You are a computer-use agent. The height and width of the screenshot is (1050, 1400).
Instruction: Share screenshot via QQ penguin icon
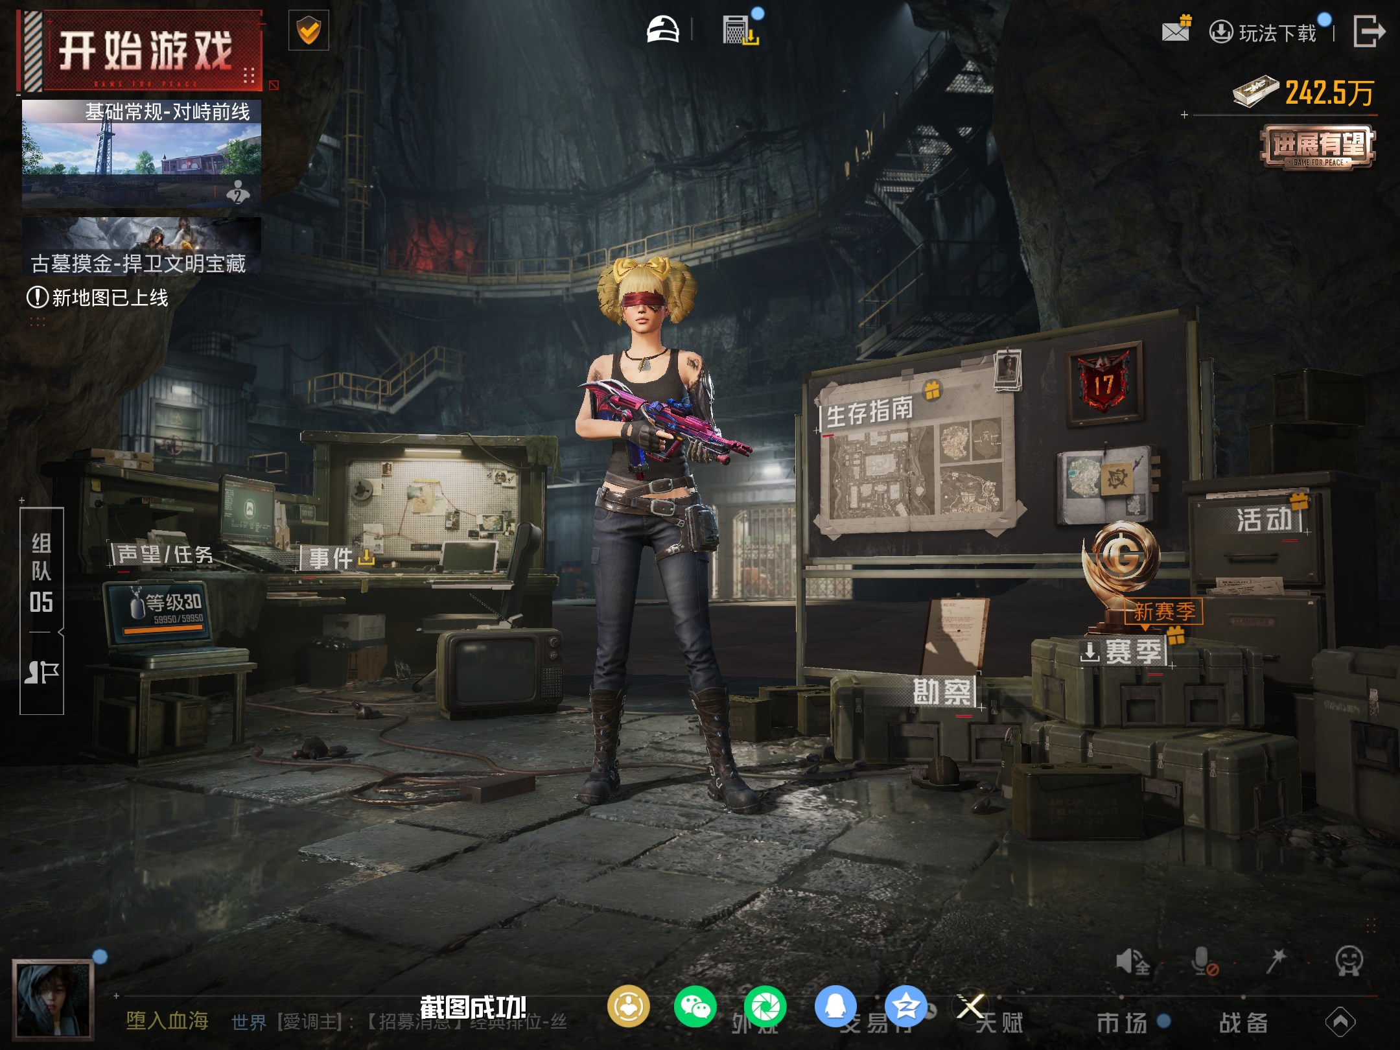pyautogui.click(x=835, y=1007)
